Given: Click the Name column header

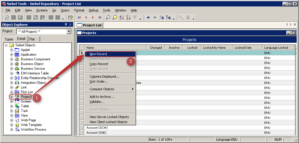Looking at the screenshot, I should [x=115, y=47].
